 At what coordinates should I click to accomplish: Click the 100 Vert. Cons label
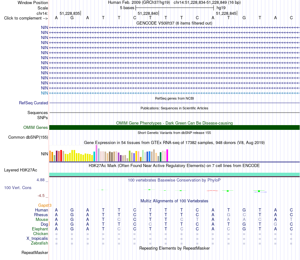[x=18, y=188]
